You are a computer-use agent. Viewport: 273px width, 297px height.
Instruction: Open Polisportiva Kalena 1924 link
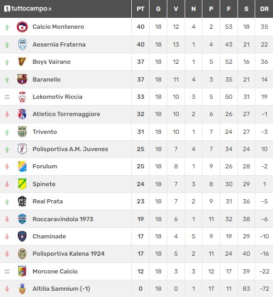(69, 254)
